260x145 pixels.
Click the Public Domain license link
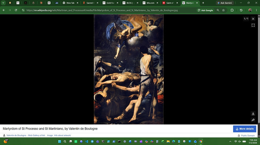(x=248, y=135)
